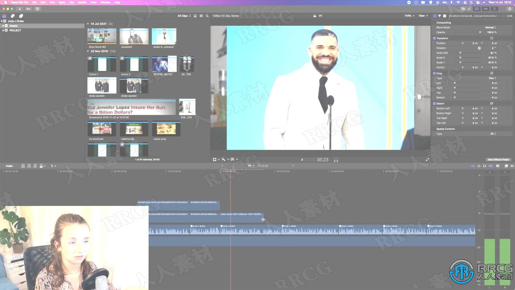Open the transform tools popup in viewer

click(216, 159)
